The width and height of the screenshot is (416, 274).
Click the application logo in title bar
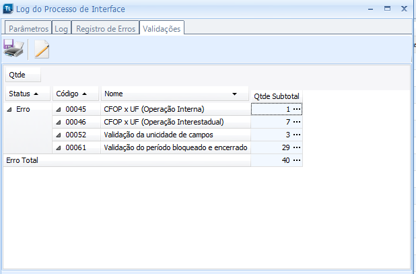click(x=8, y=9)
